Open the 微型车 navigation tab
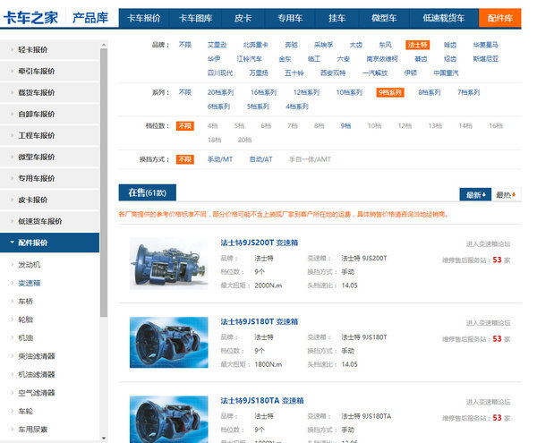537x443 pixels. pyautogui.click(x=384, y=18)
